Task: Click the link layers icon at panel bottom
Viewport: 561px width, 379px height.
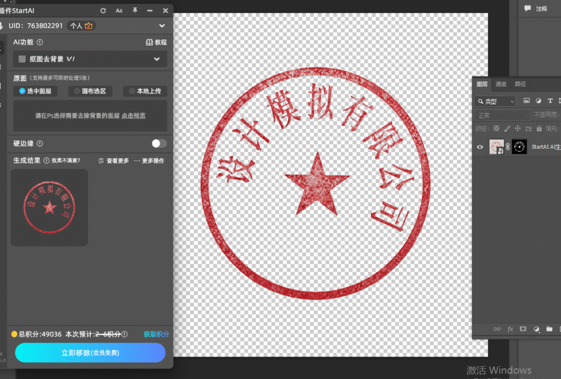Action: (497, 329)
